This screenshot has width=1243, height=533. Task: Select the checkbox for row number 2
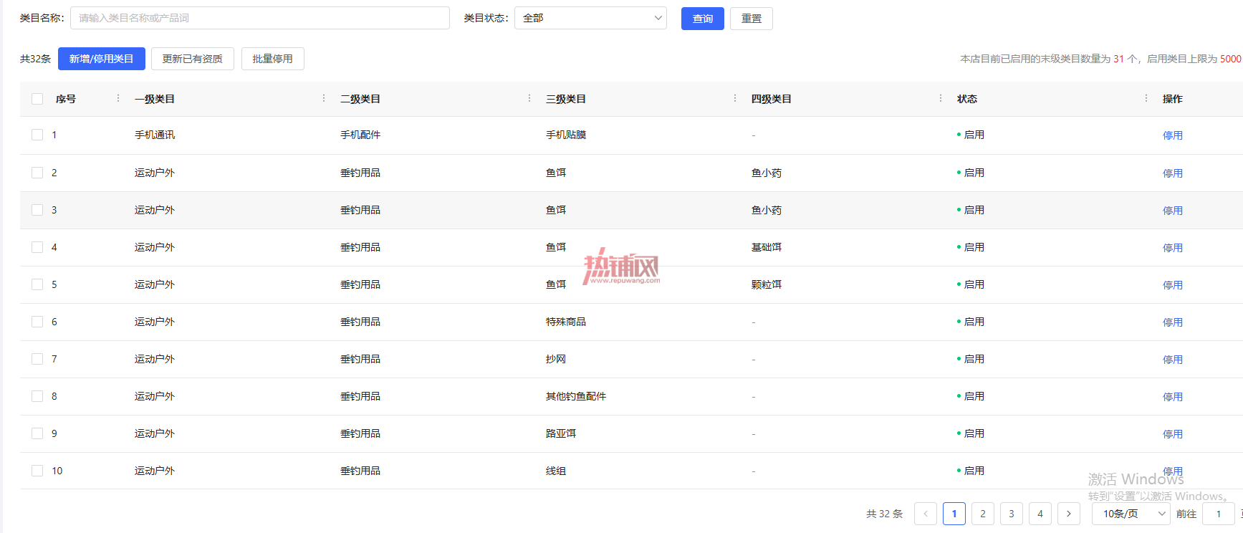(x=37, y=173)
